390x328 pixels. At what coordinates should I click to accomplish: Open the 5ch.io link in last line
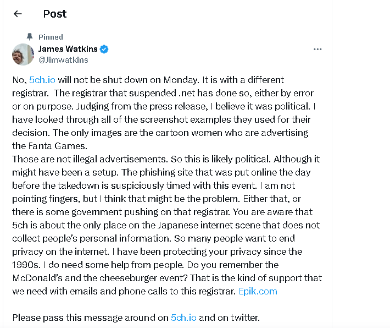point(183,318)
